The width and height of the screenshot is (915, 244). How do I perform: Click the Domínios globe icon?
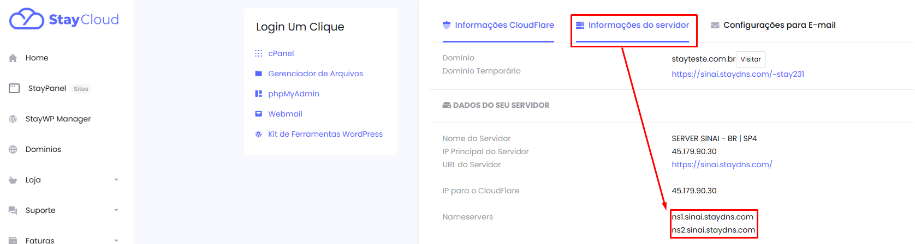[x=13, y=149]
